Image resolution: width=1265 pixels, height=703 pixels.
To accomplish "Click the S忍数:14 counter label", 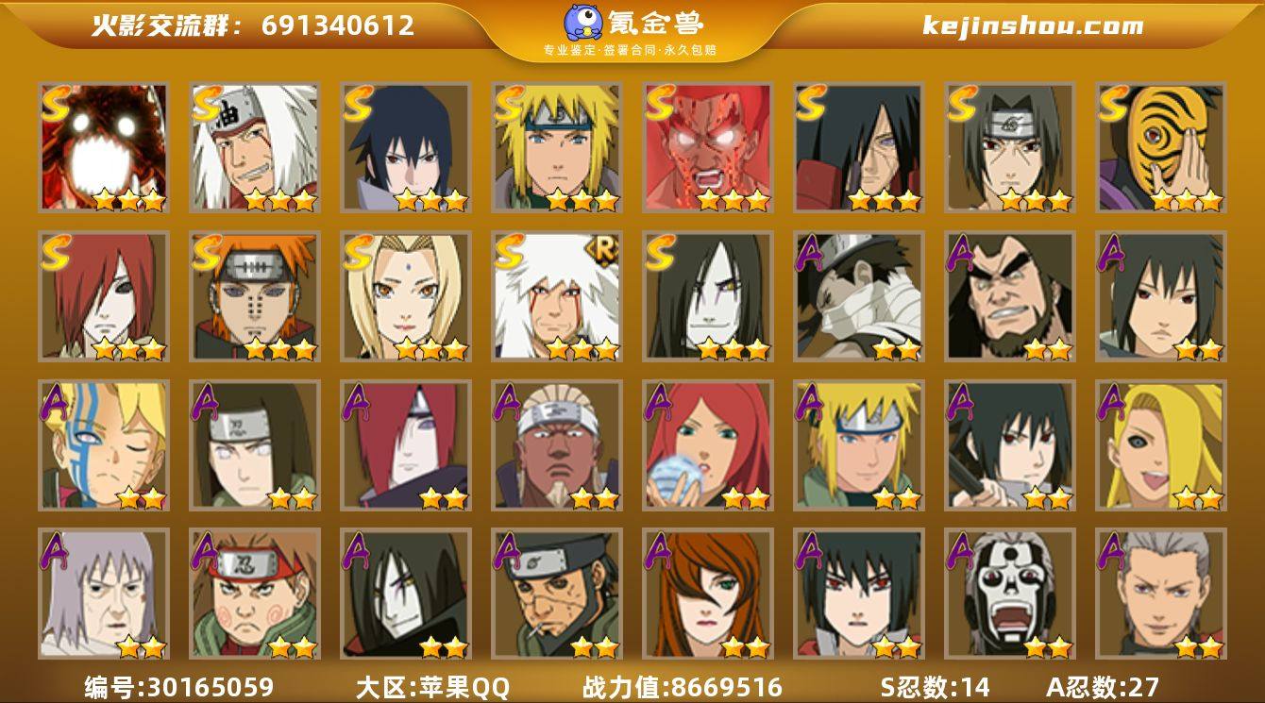I will click(x=936, y=686).
